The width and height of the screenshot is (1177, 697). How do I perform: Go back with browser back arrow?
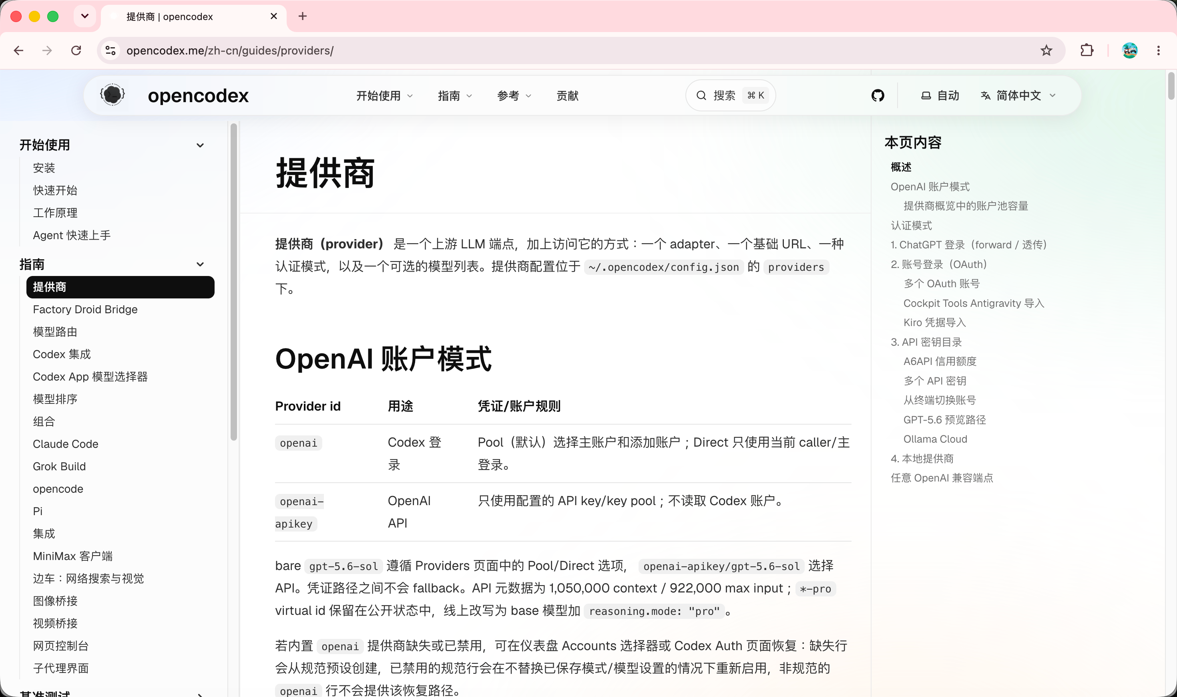tap(19, 50)
